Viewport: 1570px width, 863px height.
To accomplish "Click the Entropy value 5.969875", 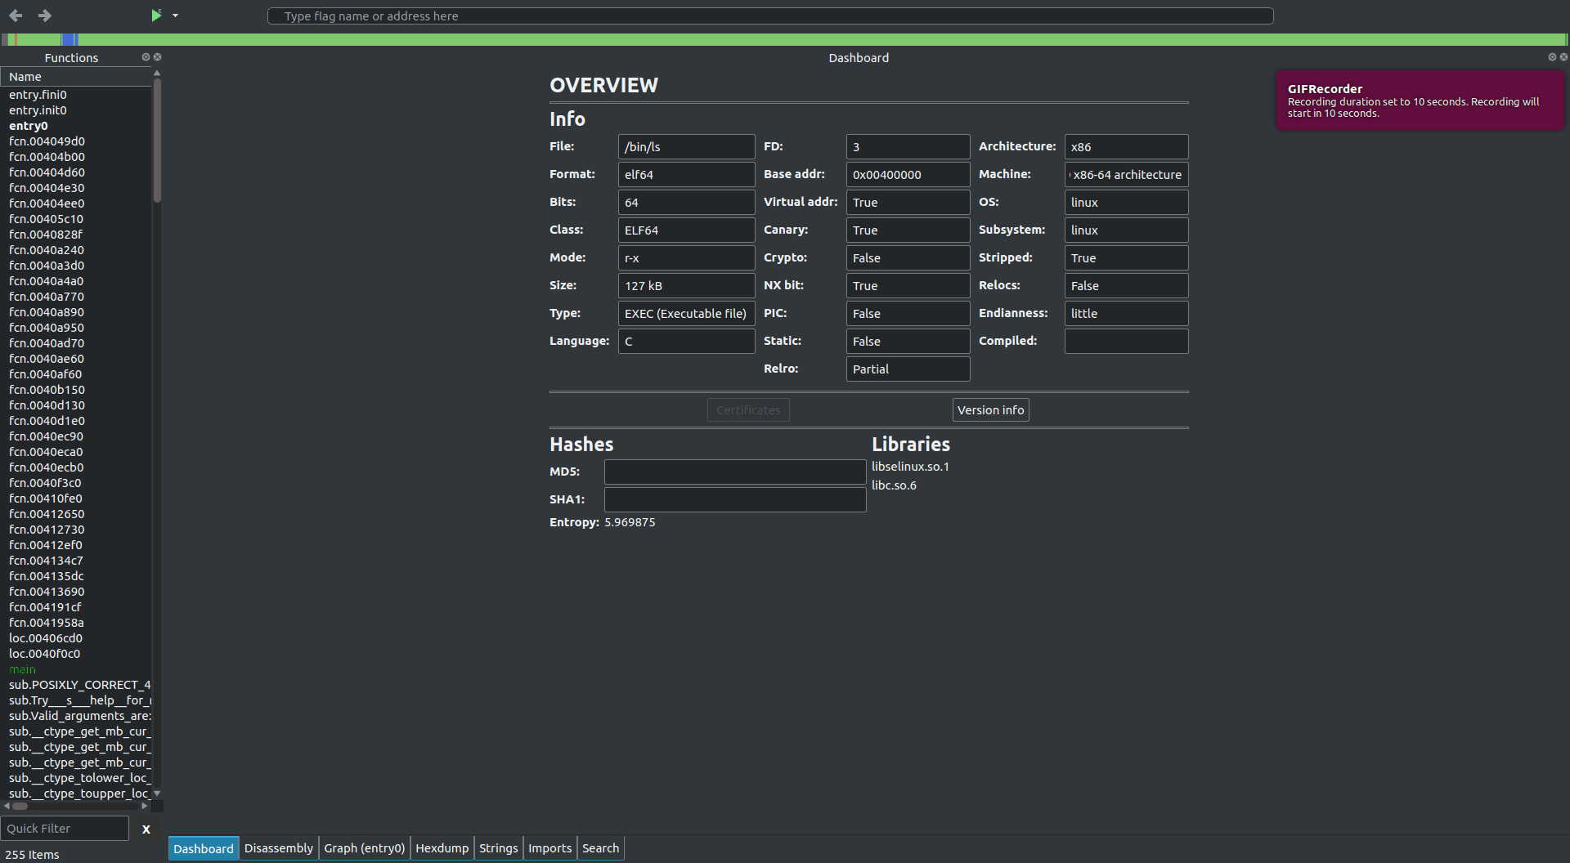I will (630, 522).
